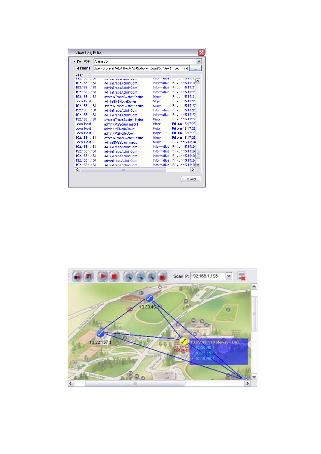Click the log list scroll left arrow
The image size is (321, 454).
[77, 170]
